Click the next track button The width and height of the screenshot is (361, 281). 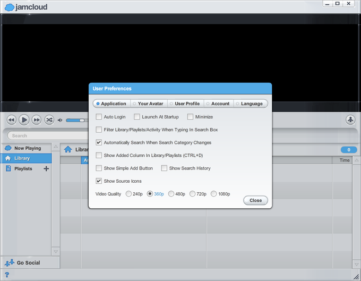coord(37,120)
